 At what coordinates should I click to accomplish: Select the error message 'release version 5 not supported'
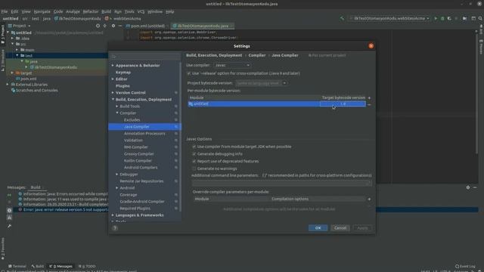click(x=66, y=210)
